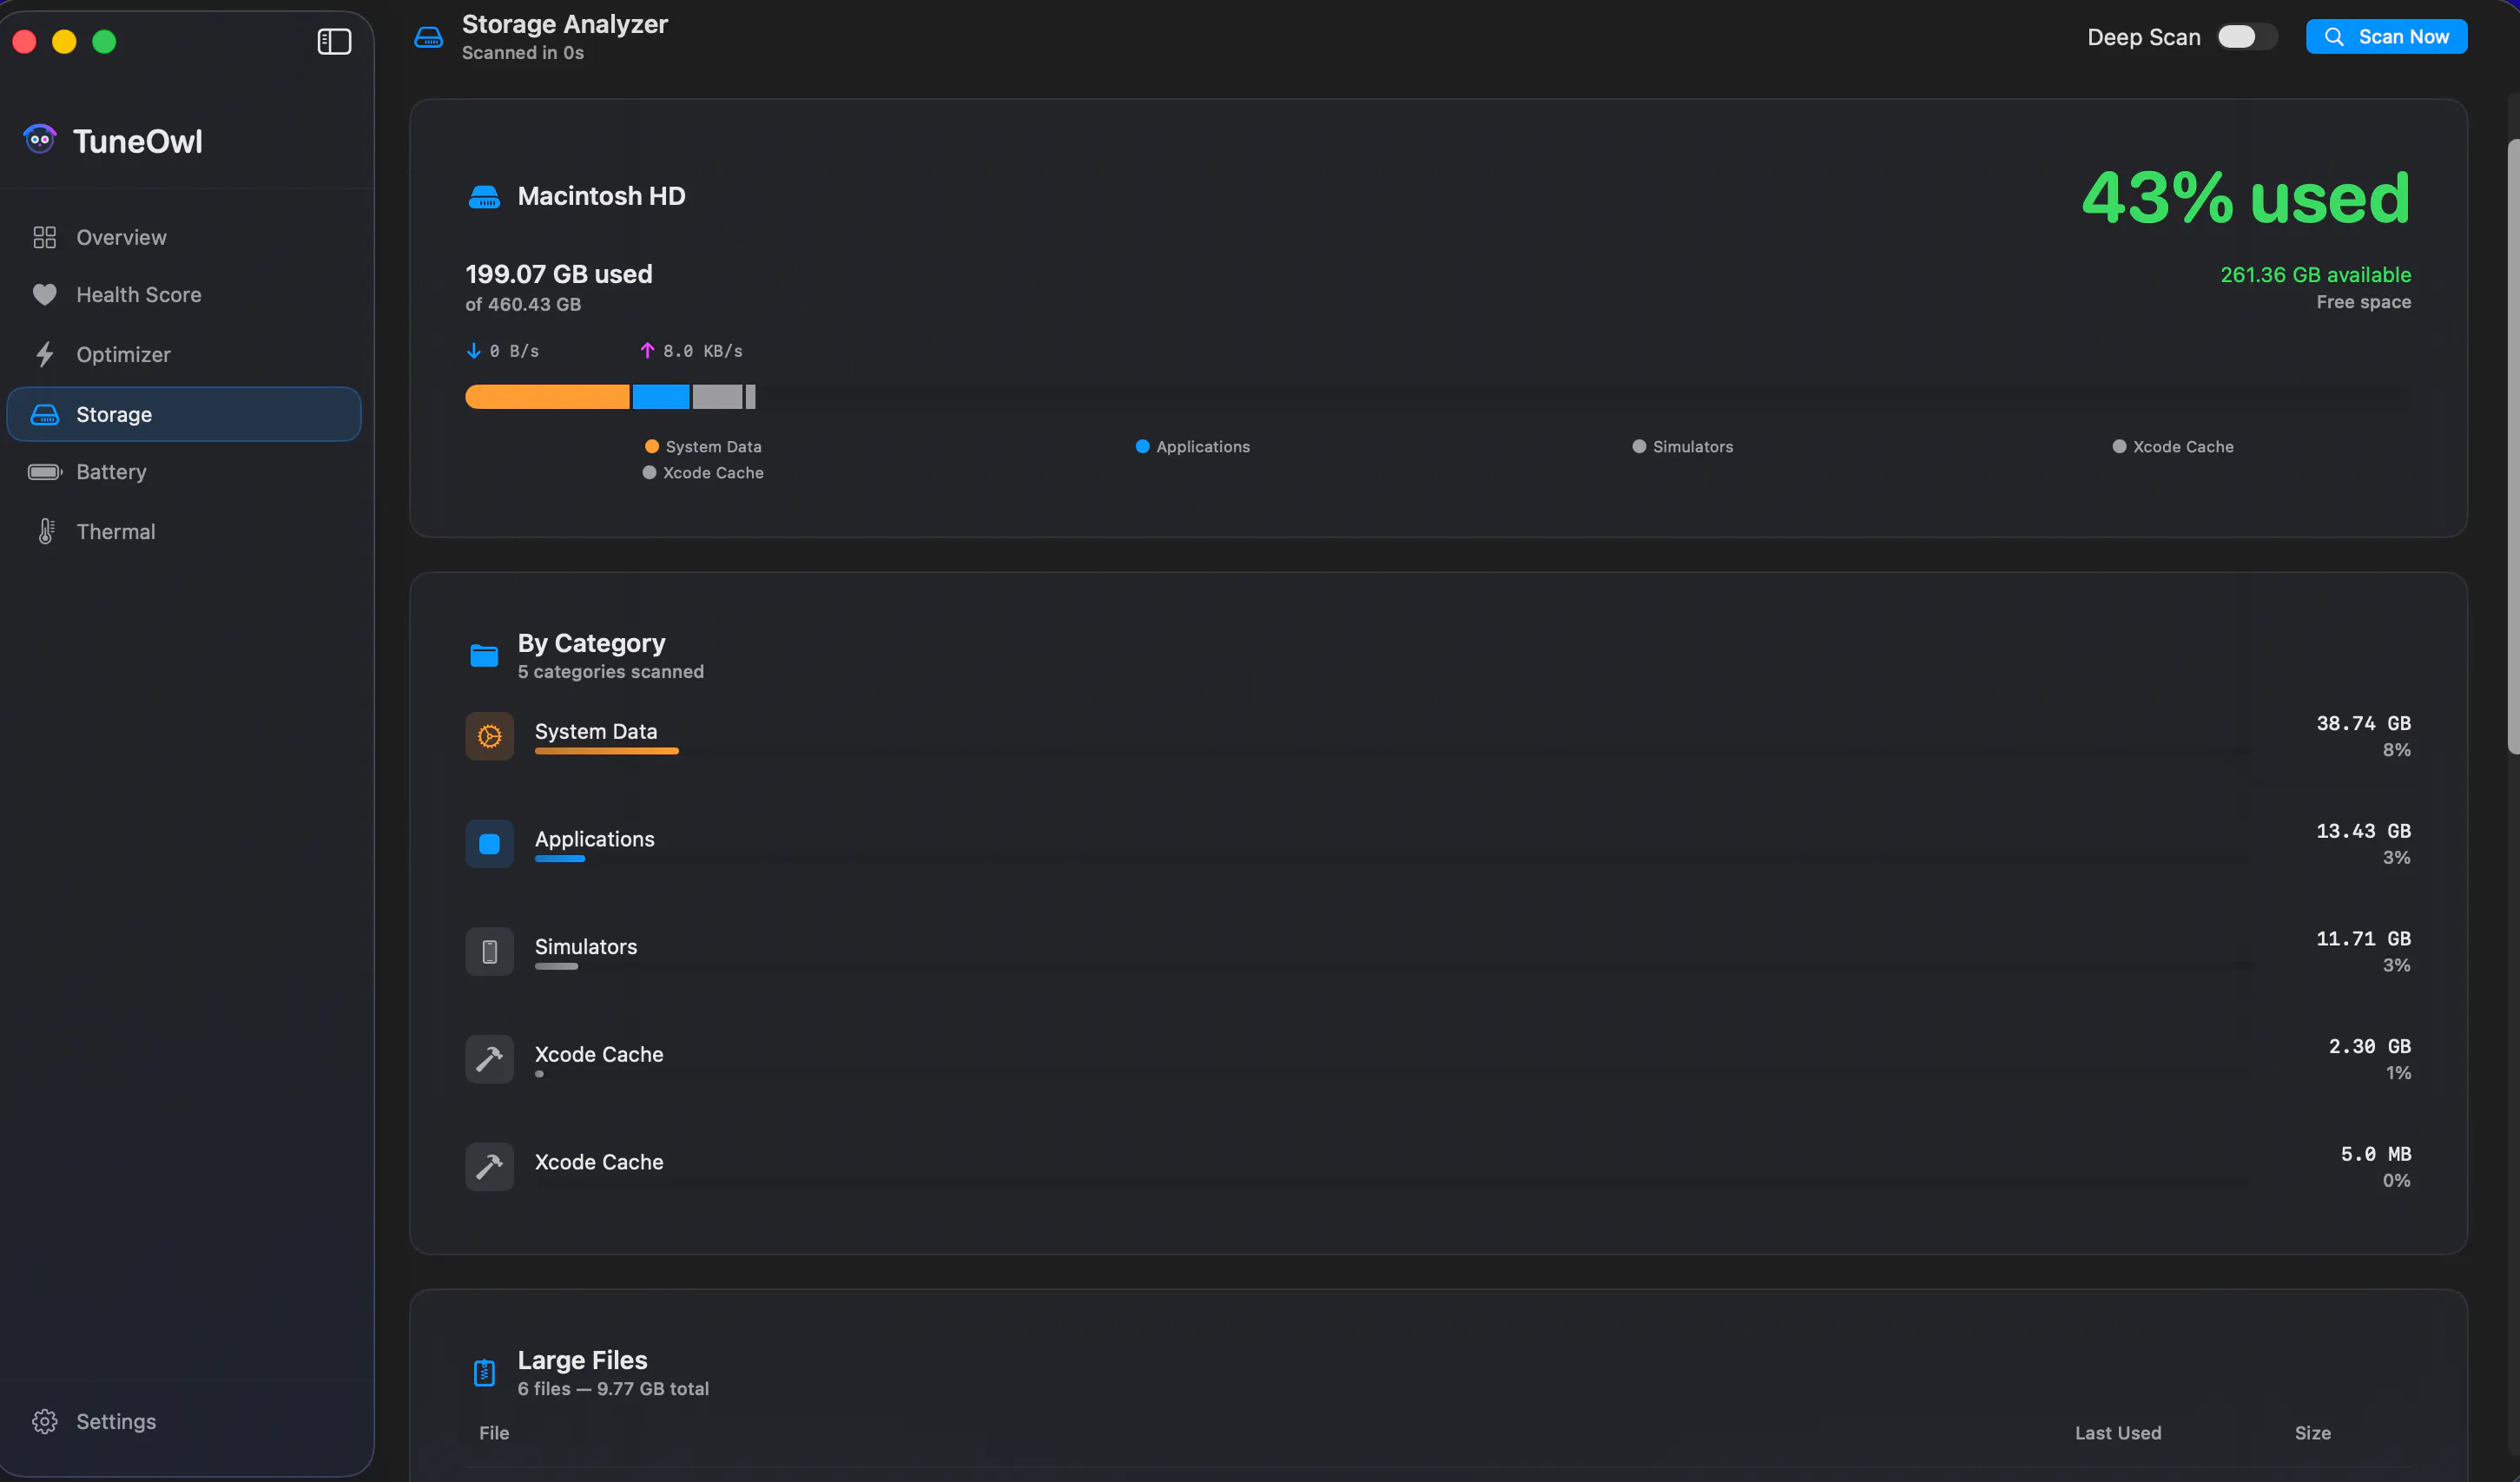This screenshot has width=2520, height=1482.
Task: Click the blue Applications legend dot
Action: tap(1142, 447)
